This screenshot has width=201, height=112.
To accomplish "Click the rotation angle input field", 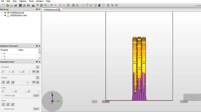I will [24, 82].
